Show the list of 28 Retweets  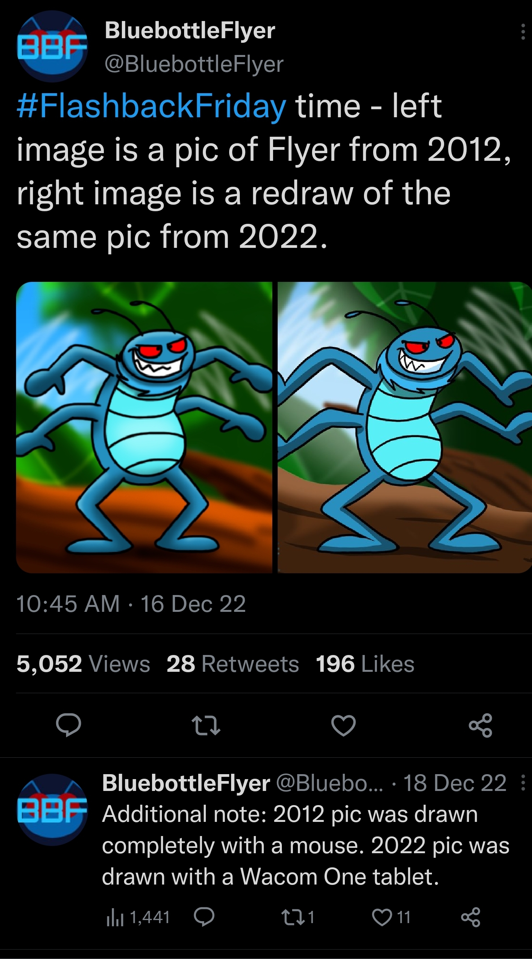coord(233,663)
